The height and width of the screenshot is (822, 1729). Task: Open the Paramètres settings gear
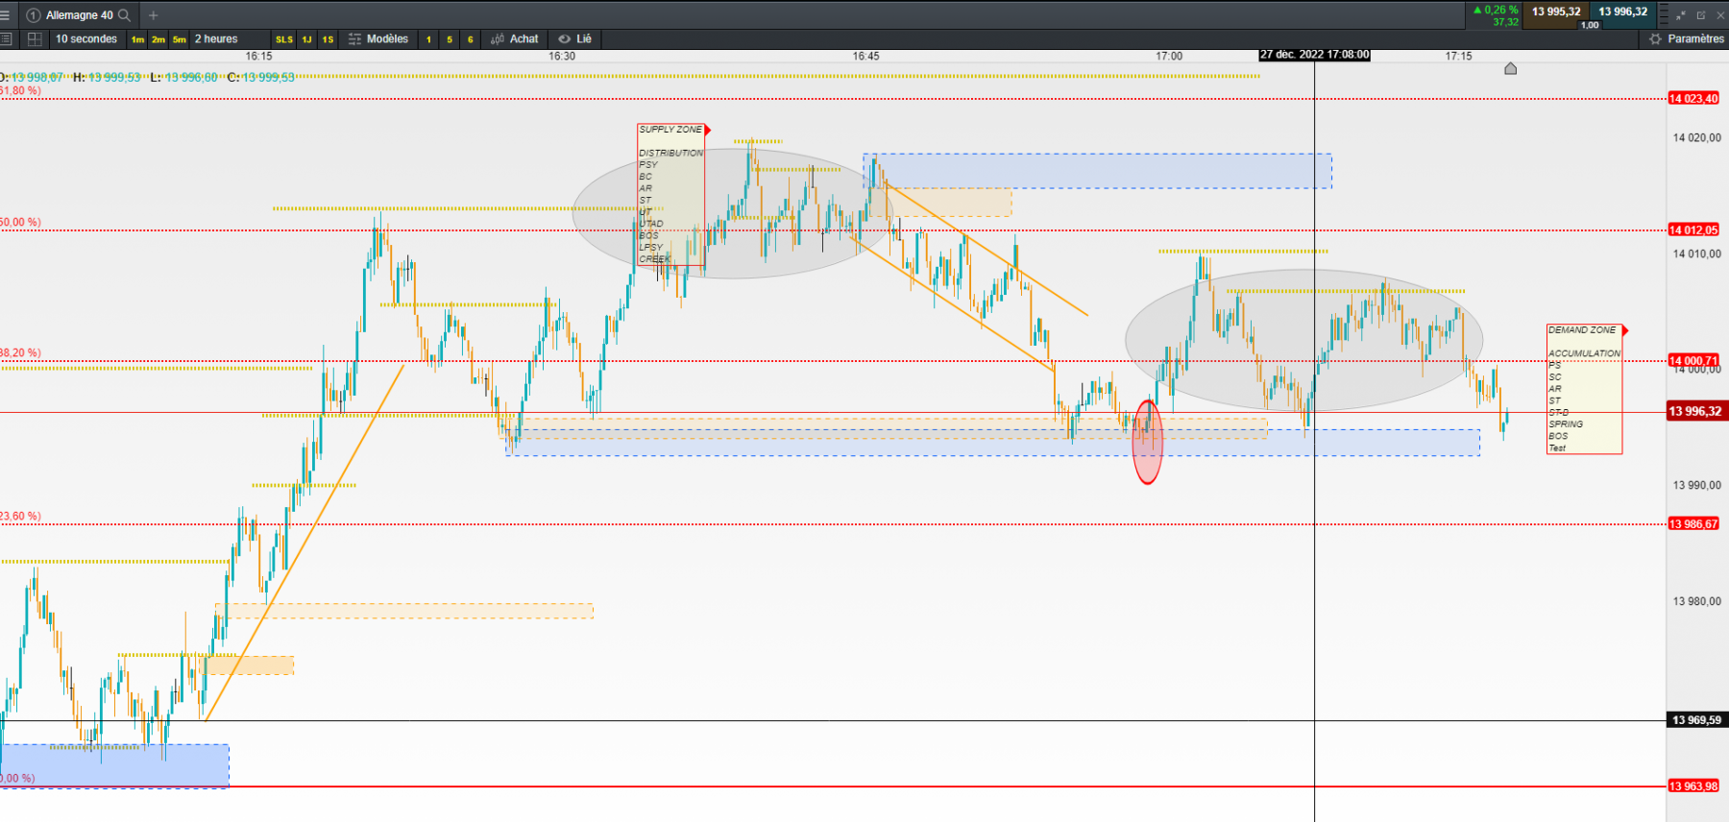pyautogui.click(x=1687, y=39)
